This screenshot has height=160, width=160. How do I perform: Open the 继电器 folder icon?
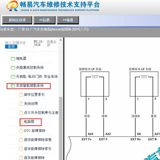13,59
